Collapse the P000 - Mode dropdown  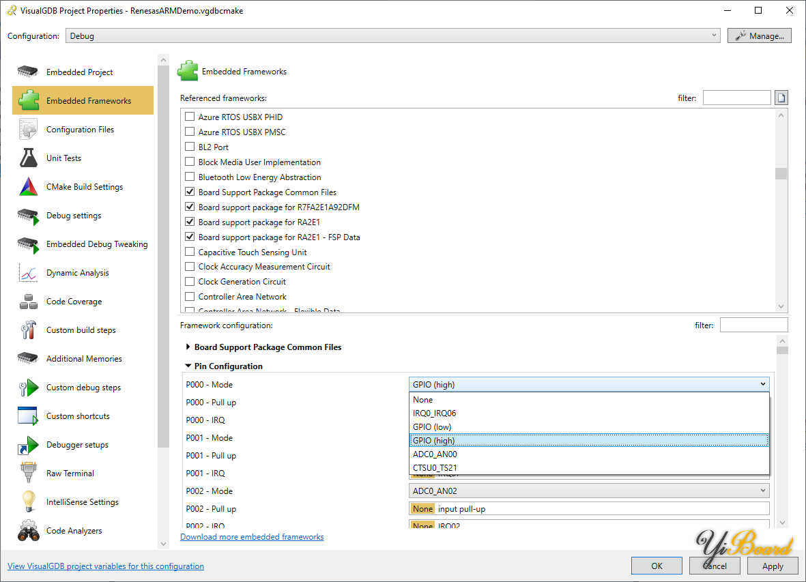(589, 384)
